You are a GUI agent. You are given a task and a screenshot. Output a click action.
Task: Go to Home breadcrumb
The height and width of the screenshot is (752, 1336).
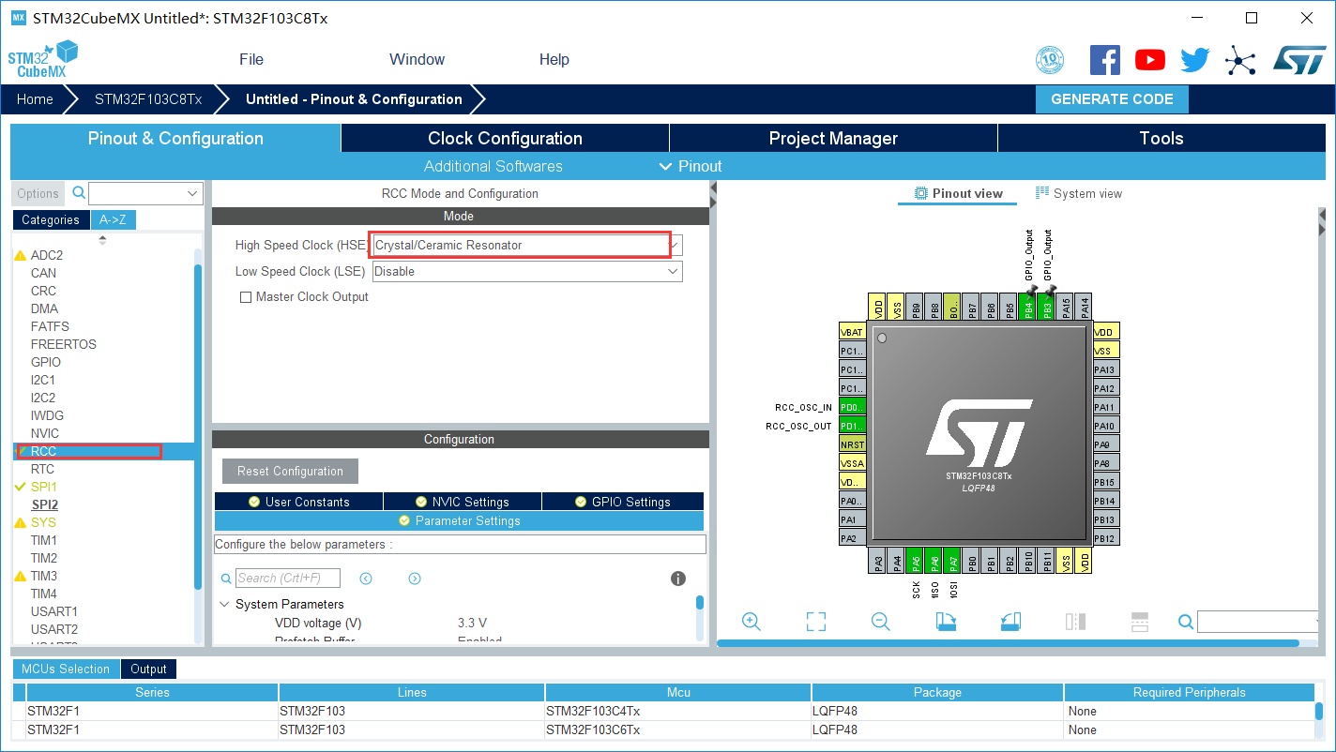pyautogui.click(x=35, y=99)
